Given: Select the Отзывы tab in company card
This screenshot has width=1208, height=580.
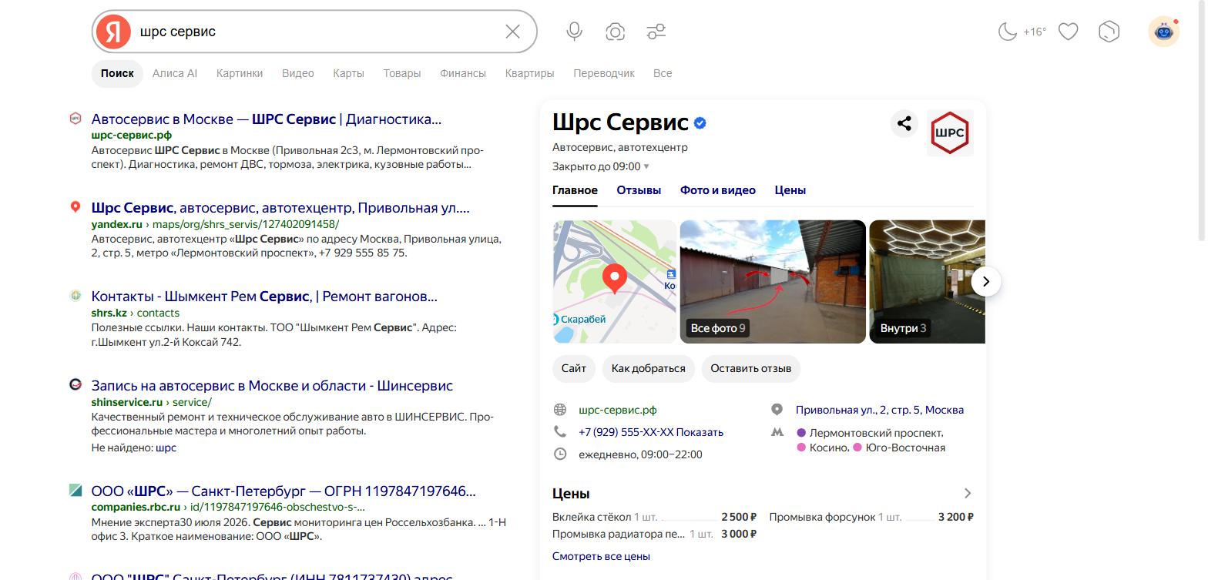Looking at the screenshot, I should (x=639, y=190).
